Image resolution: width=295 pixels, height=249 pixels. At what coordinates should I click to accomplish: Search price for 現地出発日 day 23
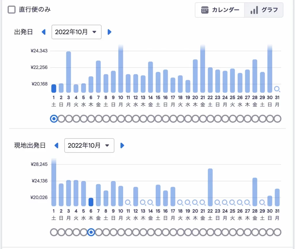coord(218,202)
